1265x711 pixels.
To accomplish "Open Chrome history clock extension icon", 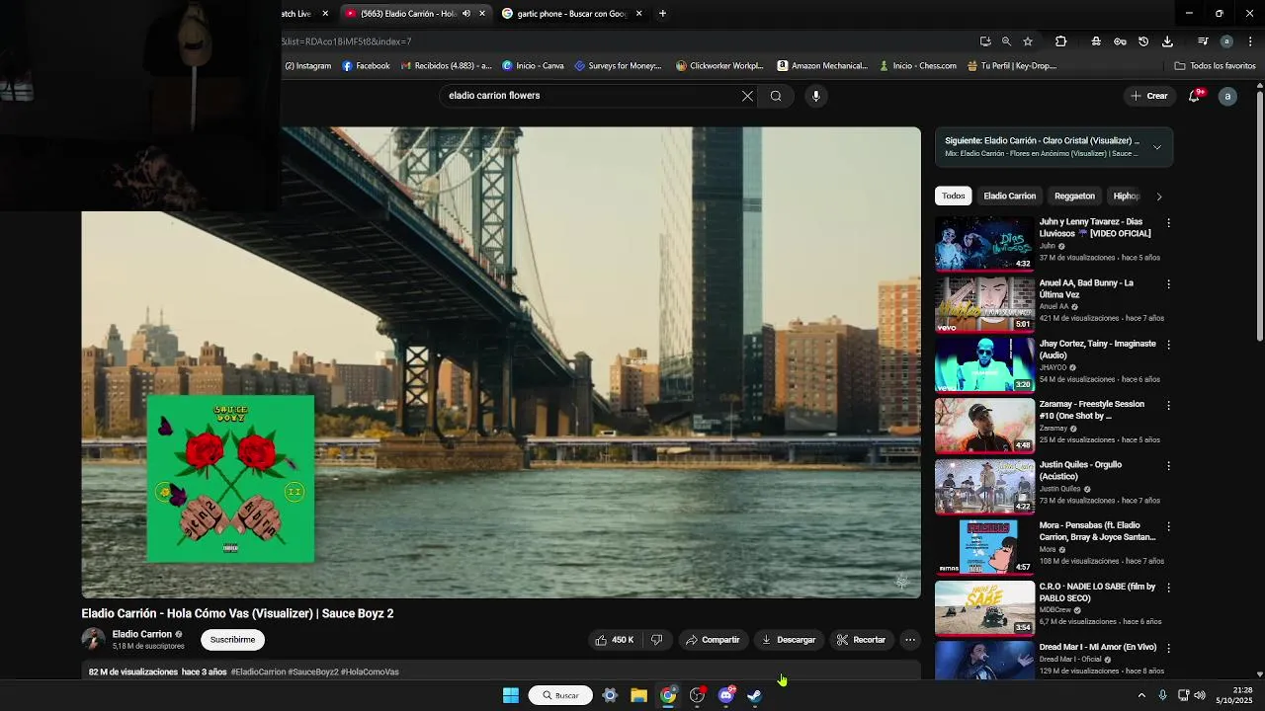I will click(x=1143, y=41).
